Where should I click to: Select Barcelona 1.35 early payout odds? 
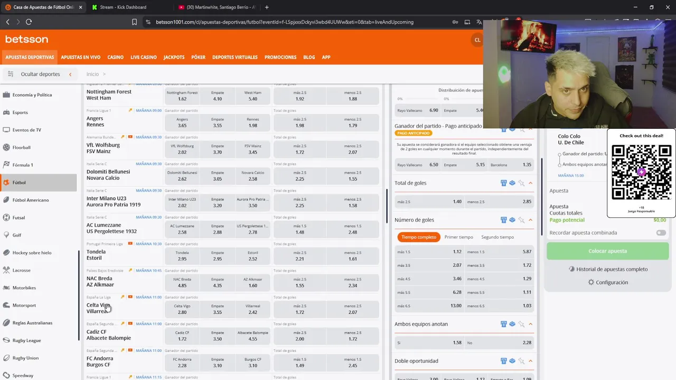tap(511, 165)
